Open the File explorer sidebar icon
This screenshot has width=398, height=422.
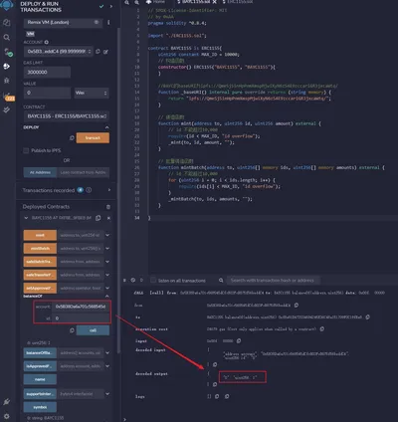(7, 23)
